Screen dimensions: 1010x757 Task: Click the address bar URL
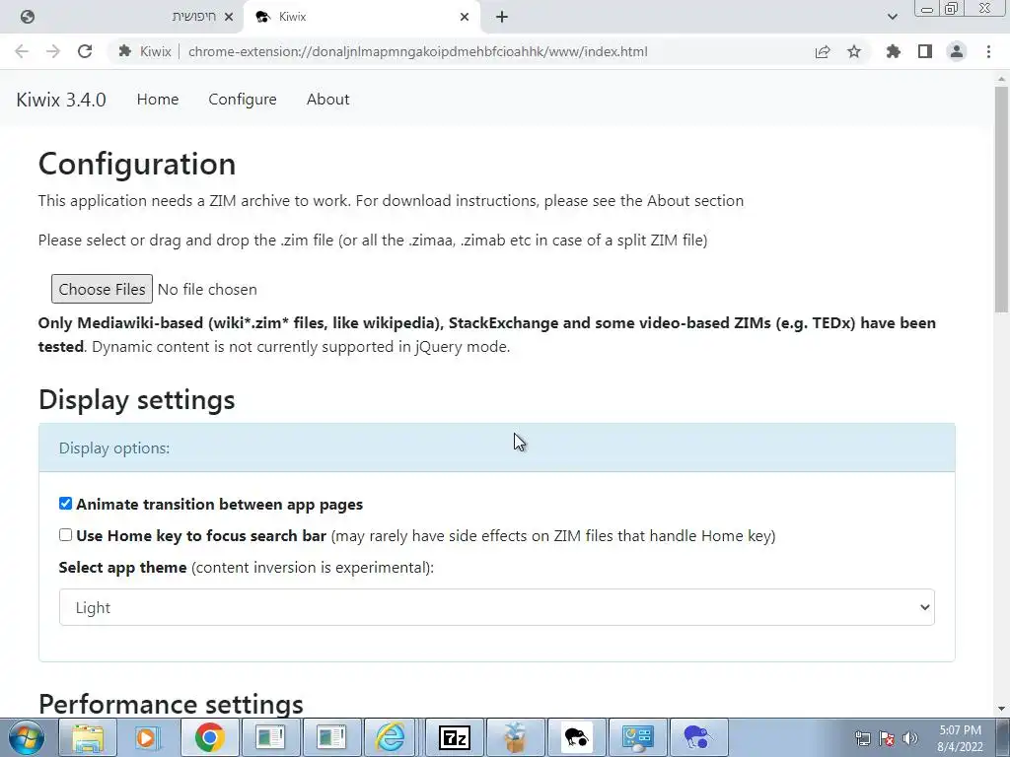point(417,51)
